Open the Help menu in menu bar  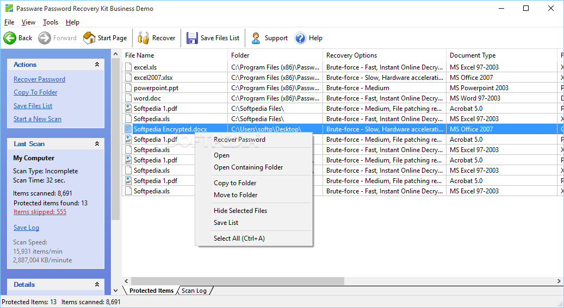[x=72, y=22]
